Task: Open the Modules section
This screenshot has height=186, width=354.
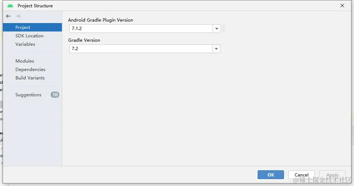Action: 25,61
